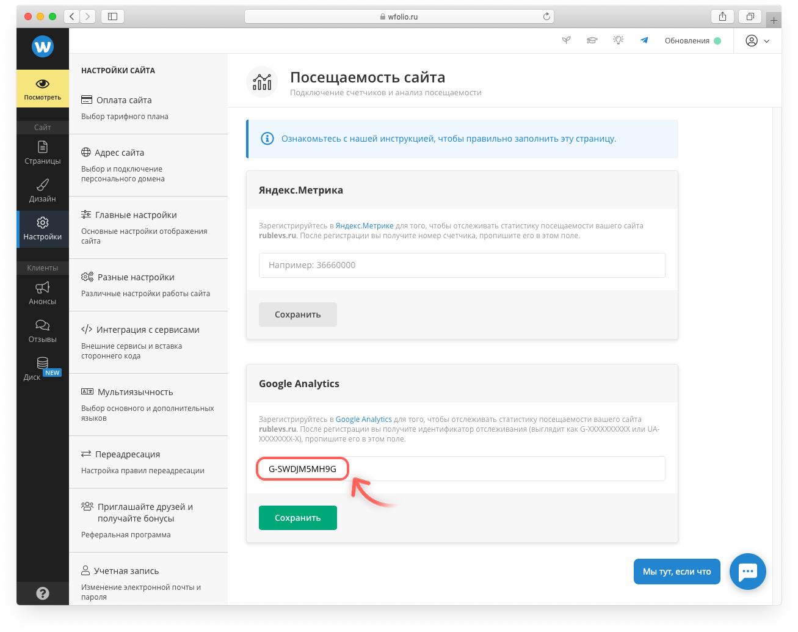Reload the page in address bar
798x632 pixels.
[546, 16]
